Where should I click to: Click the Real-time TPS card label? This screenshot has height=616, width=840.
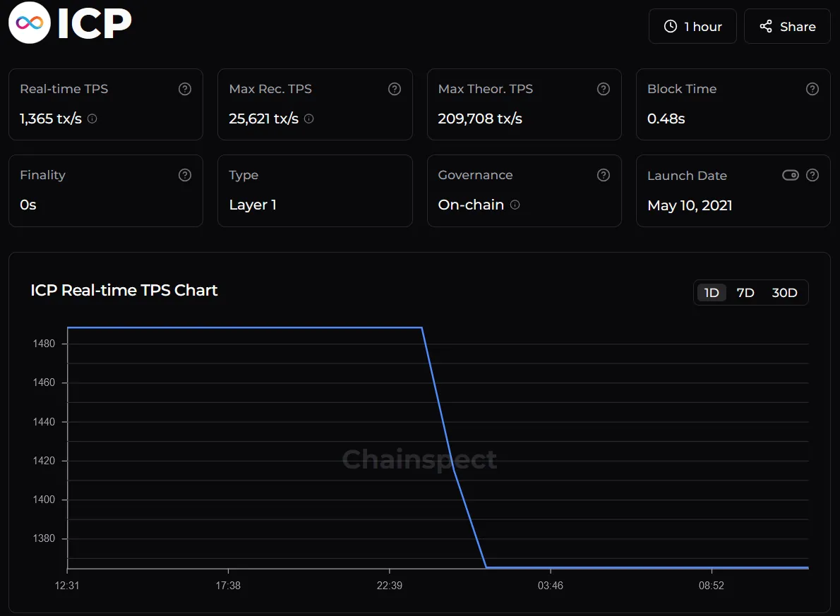(x=64, y=89)
